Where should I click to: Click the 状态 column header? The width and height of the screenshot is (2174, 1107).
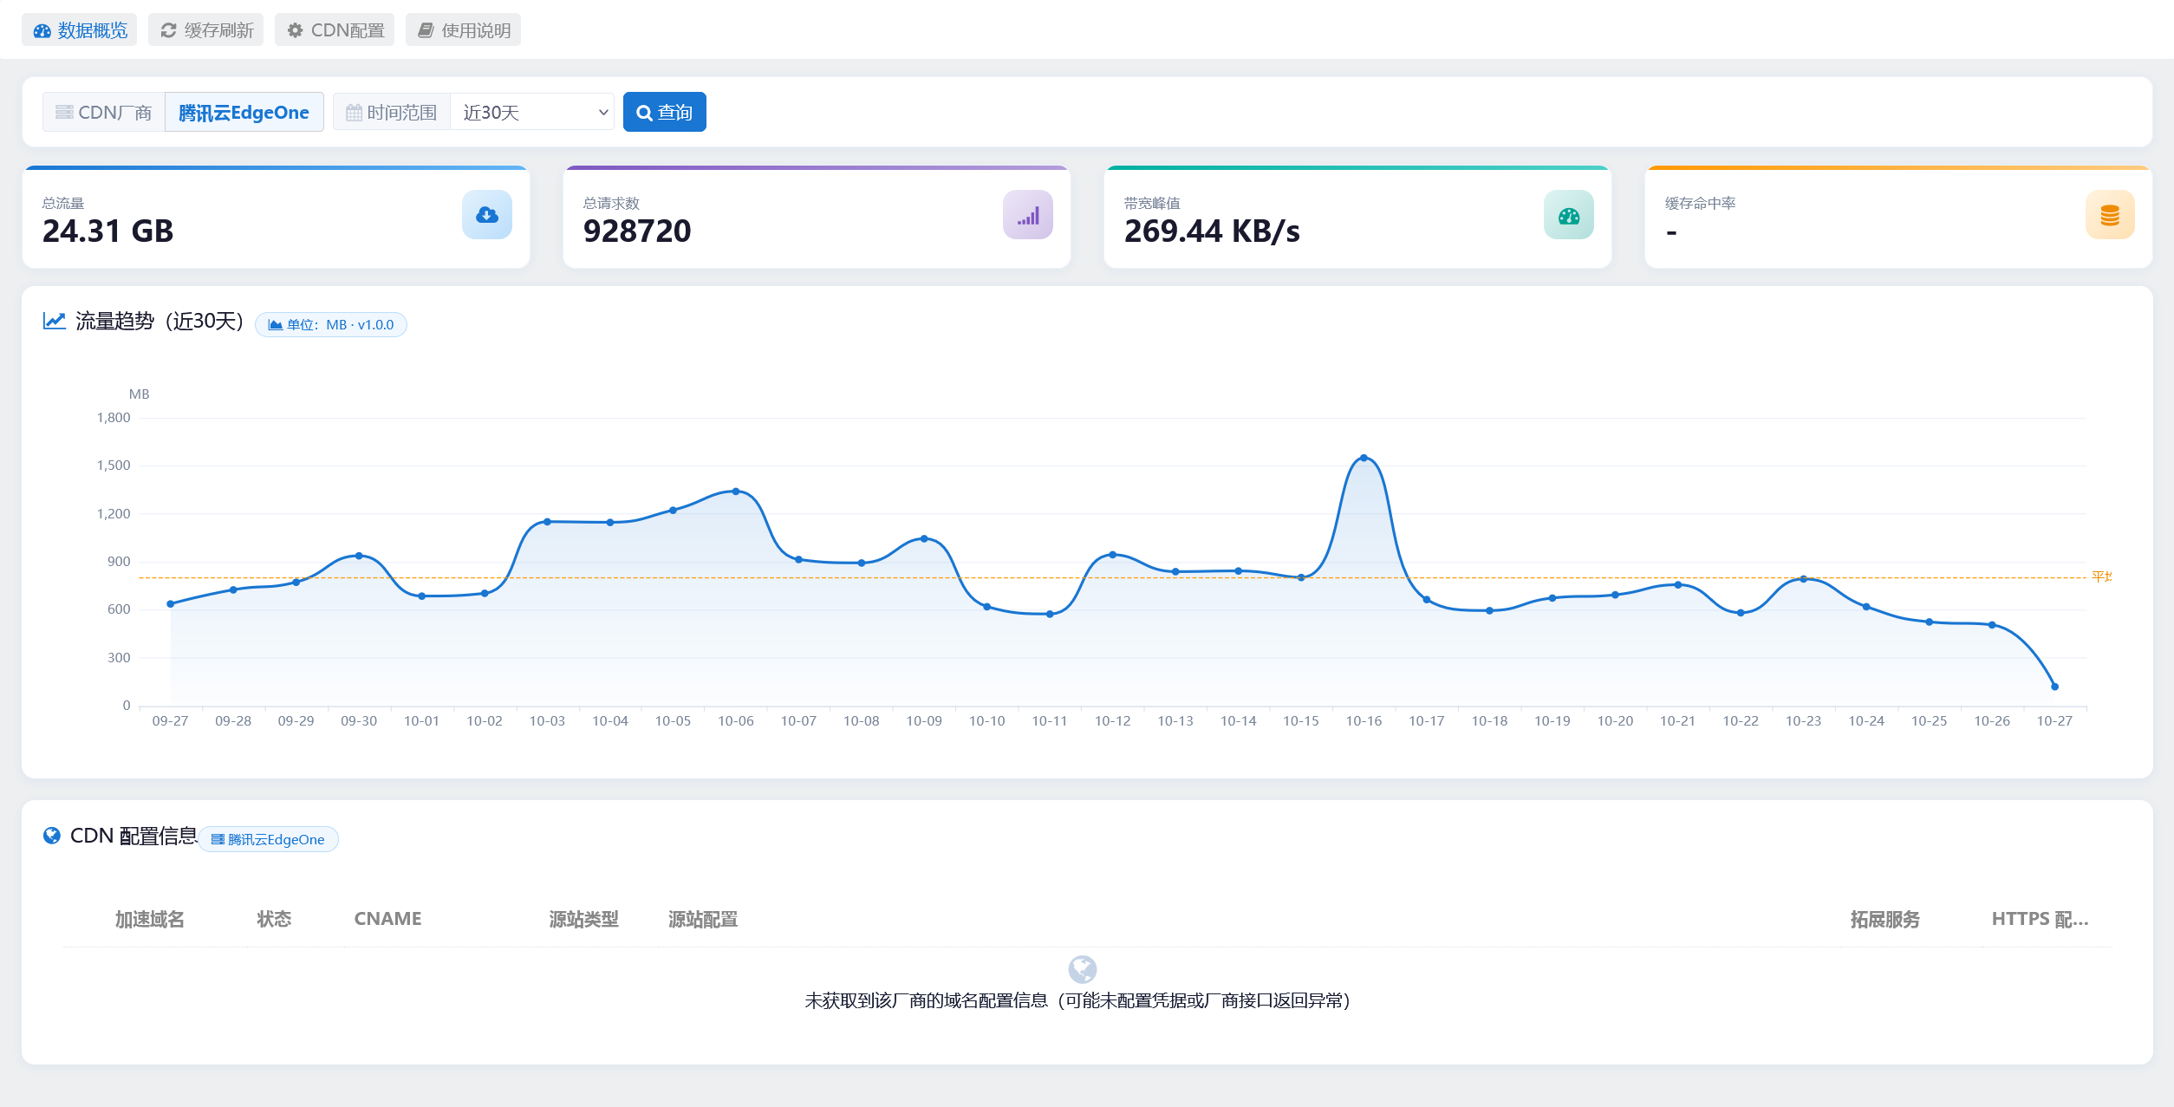point(274,919)
